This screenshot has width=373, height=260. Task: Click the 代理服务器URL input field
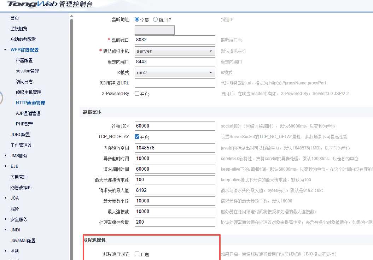(x=175, y=83)
